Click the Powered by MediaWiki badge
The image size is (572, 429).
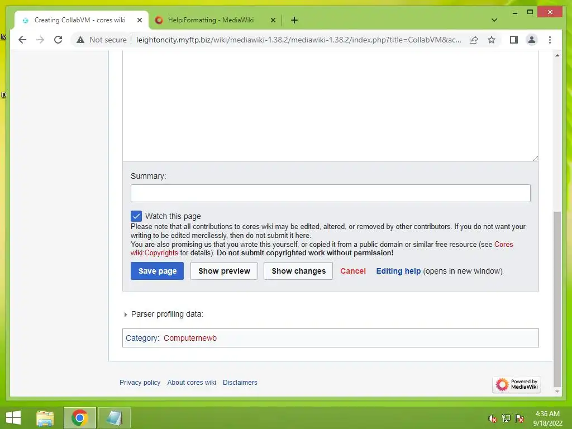click(516, 384)
